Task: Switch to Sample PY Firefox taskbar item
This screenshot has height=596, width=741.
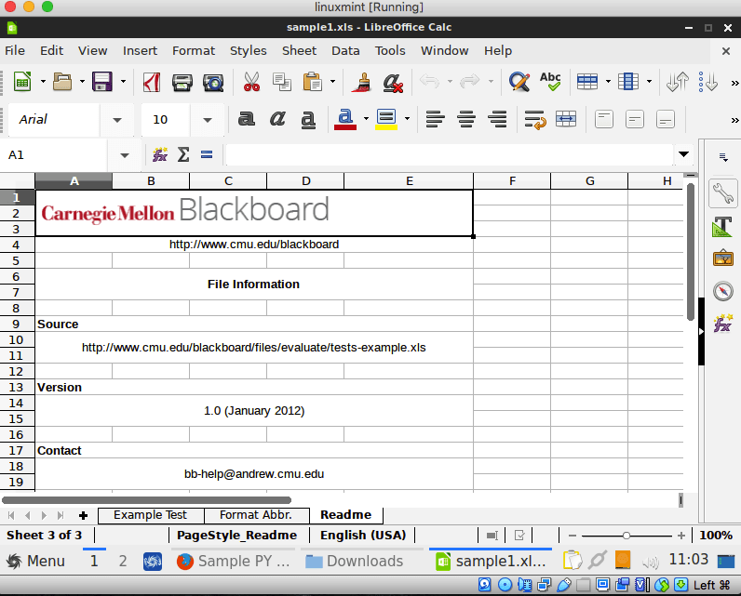Action: tap(233, 561)
